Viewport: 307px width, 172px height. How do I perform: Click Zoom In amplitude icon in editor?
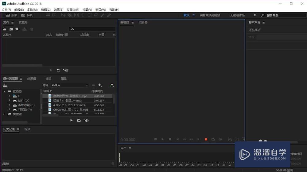pyautogui.click(x=230, y=139)
